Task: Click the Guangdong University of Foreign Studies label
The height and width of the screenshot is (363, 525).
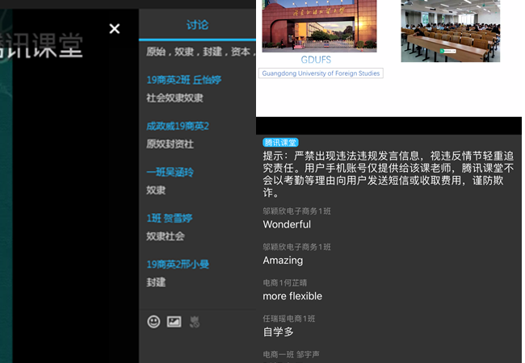Action: (x=321, y=73)
